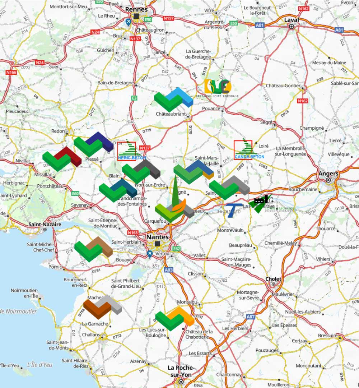Click the "Nantes" city label

(x=158, y=237)
